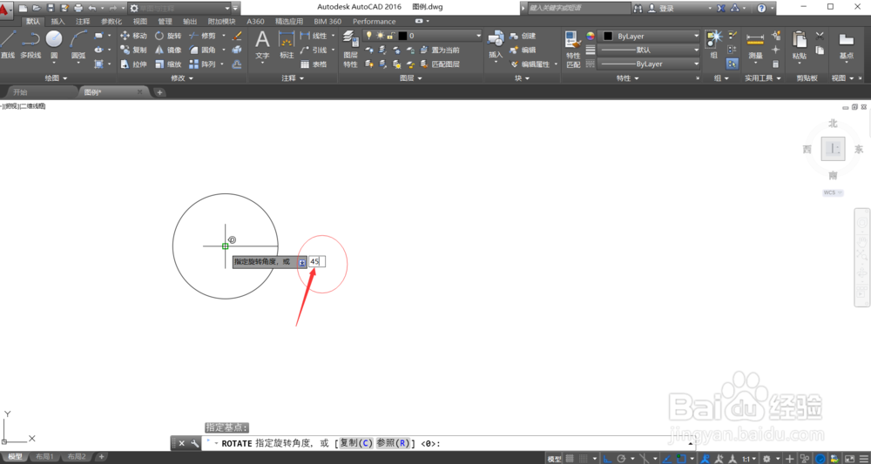Switch to the A360 ribbon tab
Image resolution: width=871 pixels, height=464 pixels.
point(255,22)
